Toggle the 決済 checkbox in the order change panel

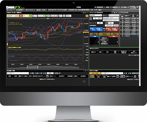35,73
